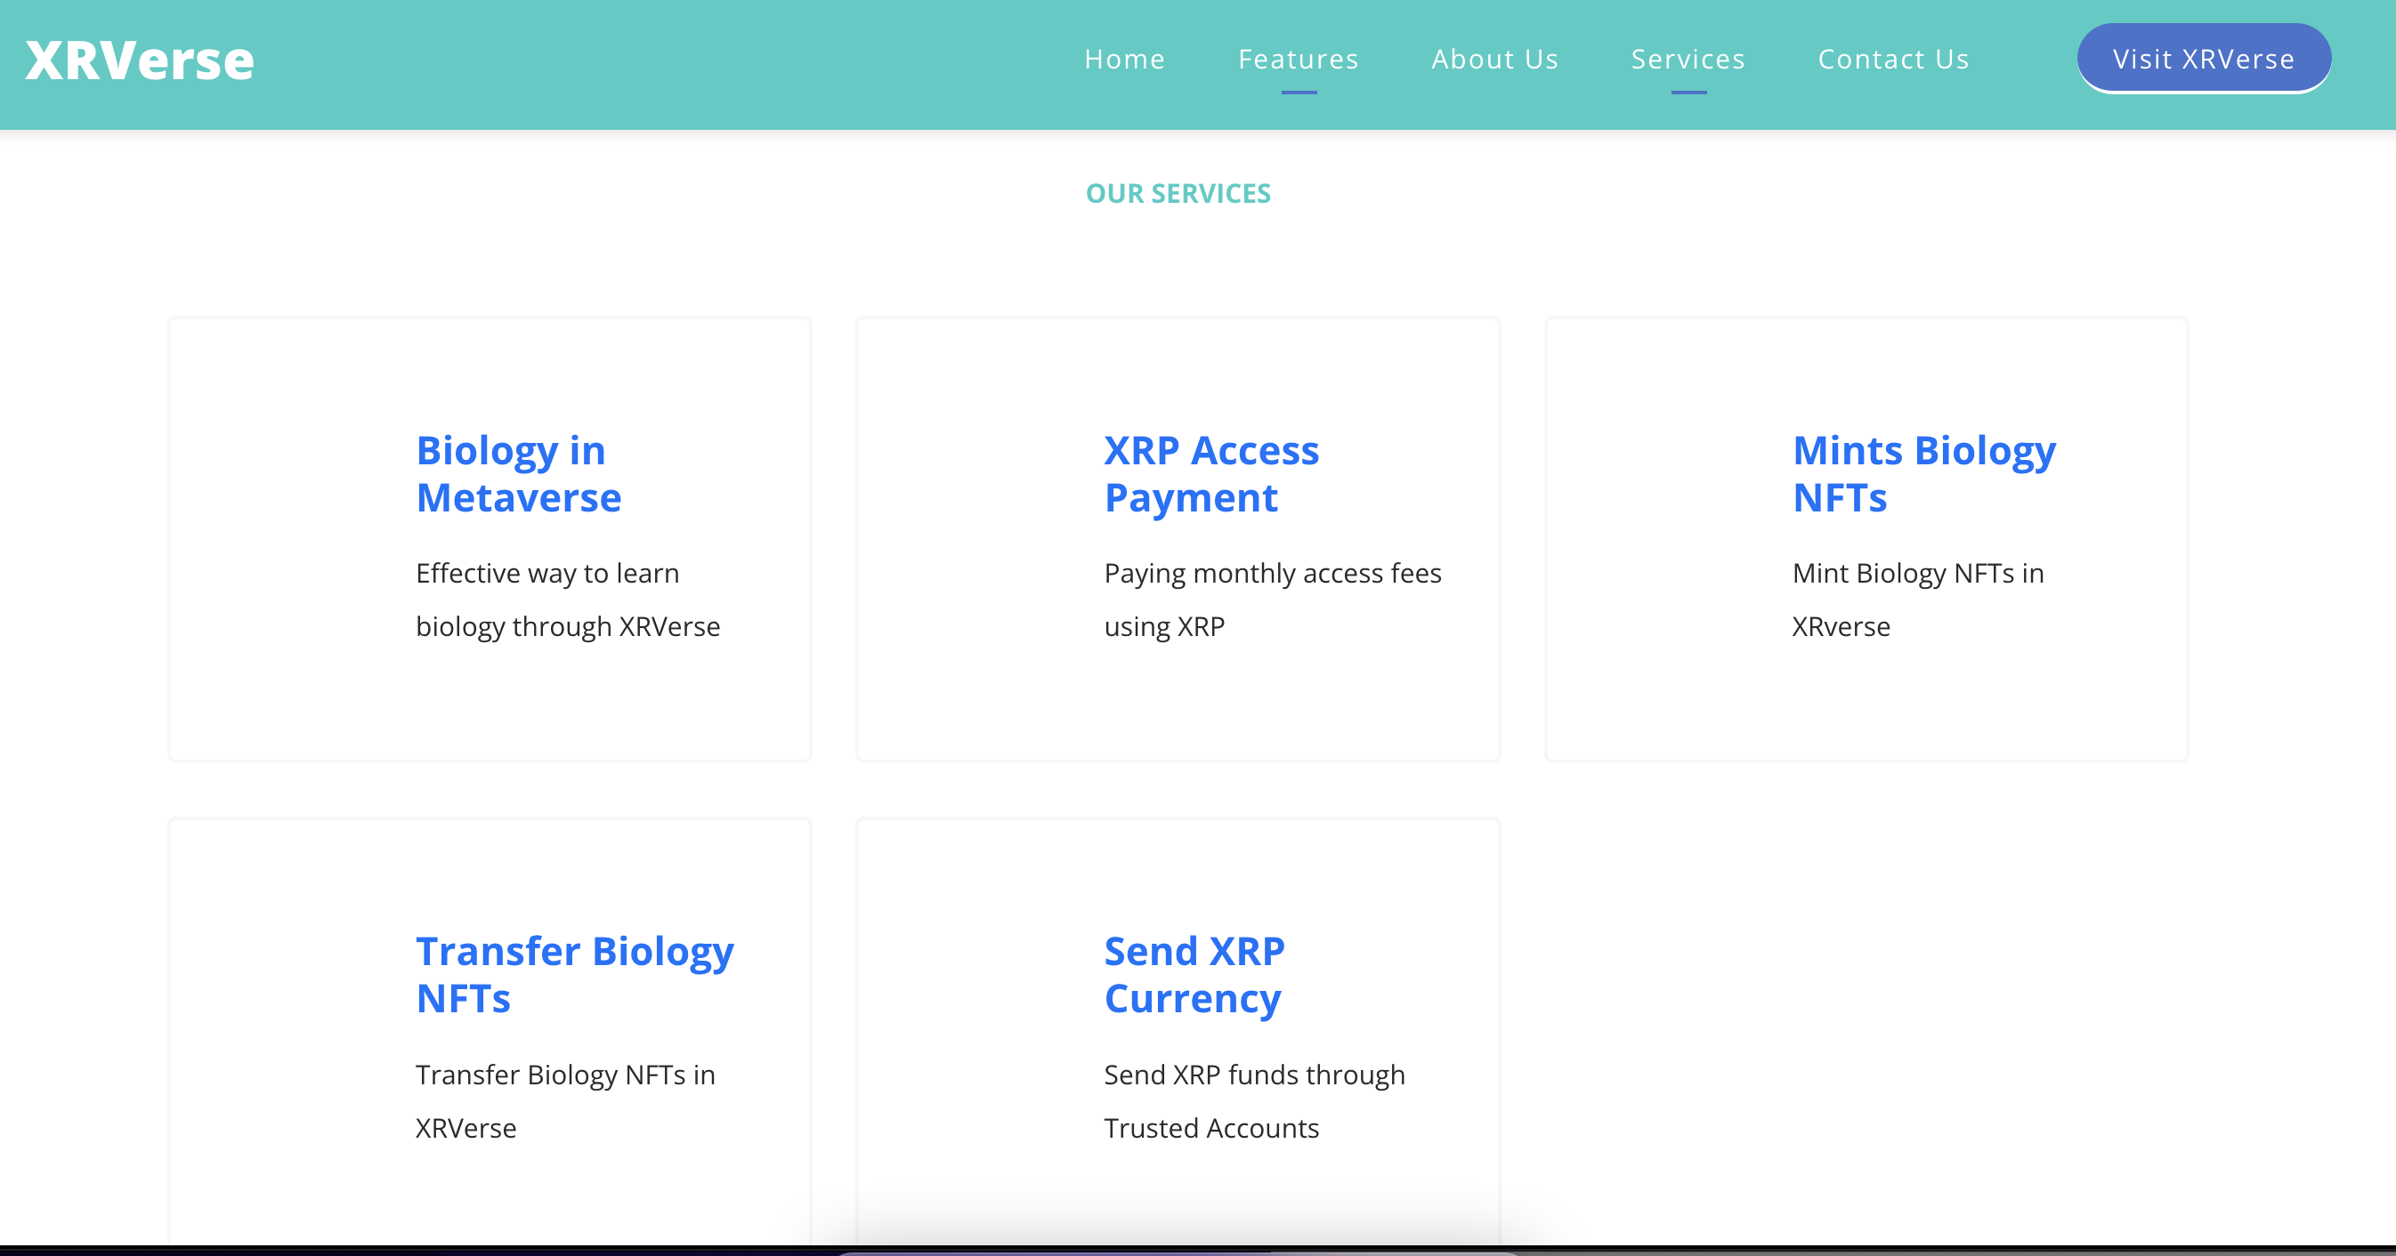This screenshot has height=1256, width=2396.
Task: Click XRP Access Payment heading
Action: coord(1210,473)
